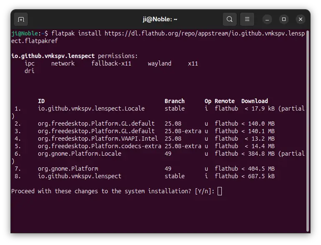Open a new terminal tab
This screenshot has height=245, width=321.
[x=21, y=19]
